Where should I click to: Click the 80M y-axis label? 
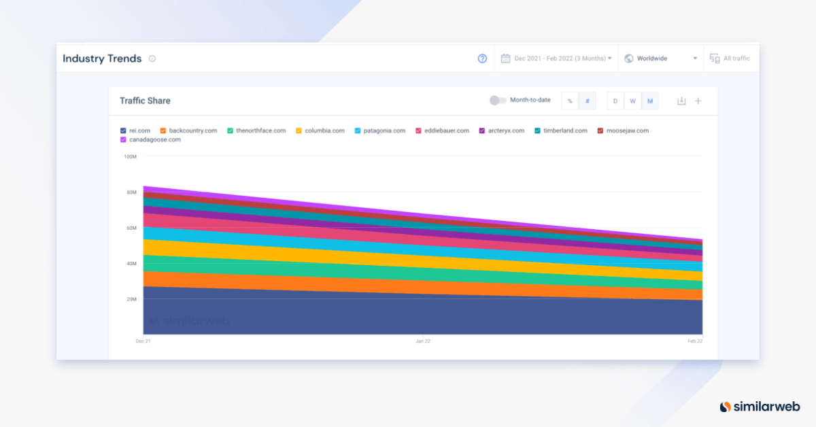click(131, 192)
